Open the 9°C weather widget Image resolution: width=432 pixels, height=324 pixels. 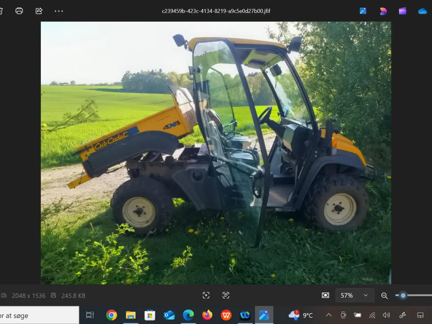tap(301, 315)
